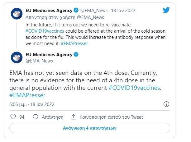
Task: Like the tweet with the heart icon
Action: [13, 117]
